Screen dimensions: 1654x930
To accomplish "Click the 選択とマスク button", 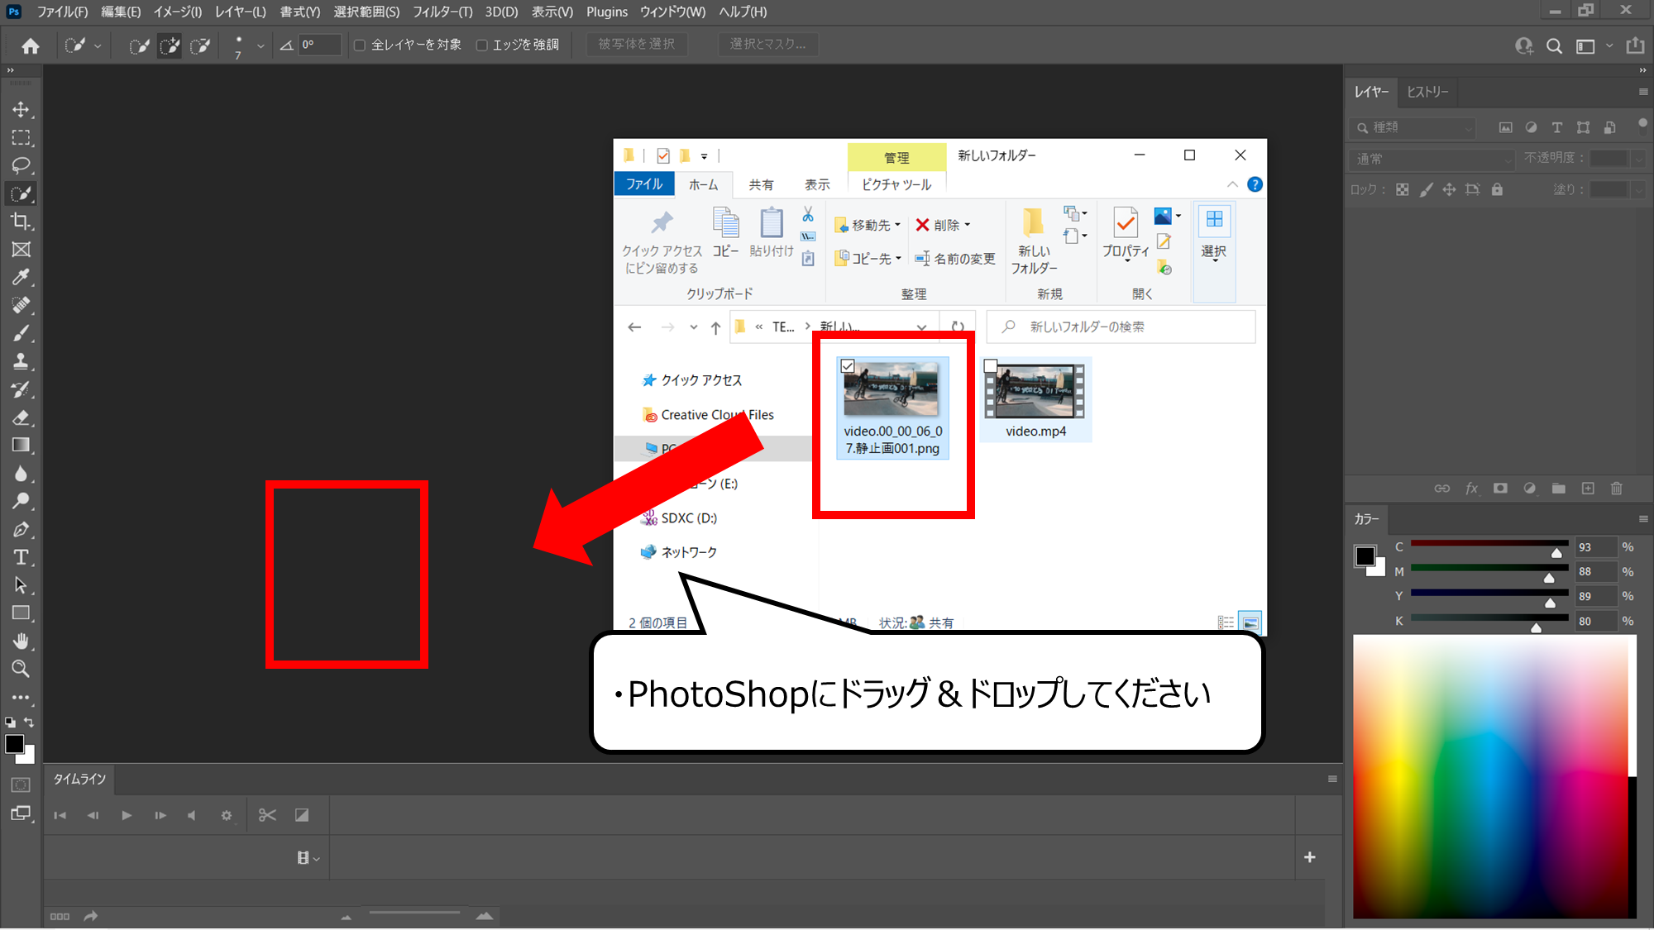I will [767, 44].
